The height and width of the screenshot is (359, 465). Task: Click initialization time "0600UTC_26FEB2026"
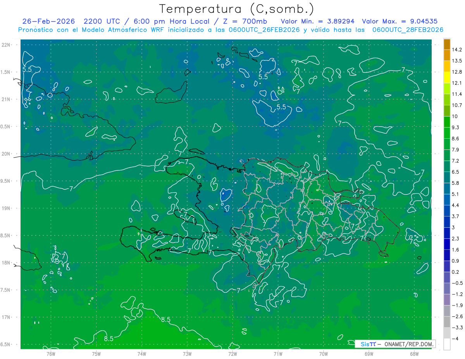tap(264, 30)
